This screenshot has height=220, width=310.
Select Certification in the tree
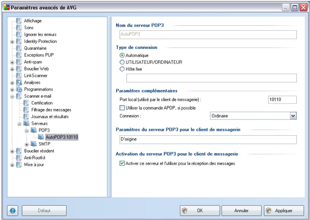point(42,103)
